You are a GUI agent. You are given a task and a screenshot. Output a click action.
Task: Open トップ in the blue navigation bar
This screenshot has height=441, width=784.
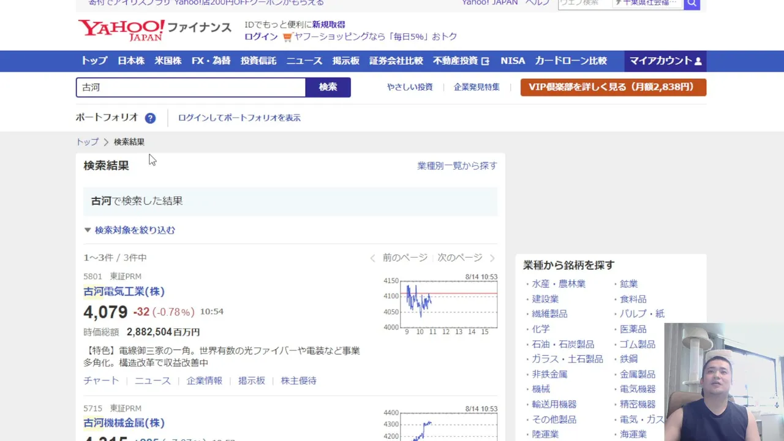(94, 61)
